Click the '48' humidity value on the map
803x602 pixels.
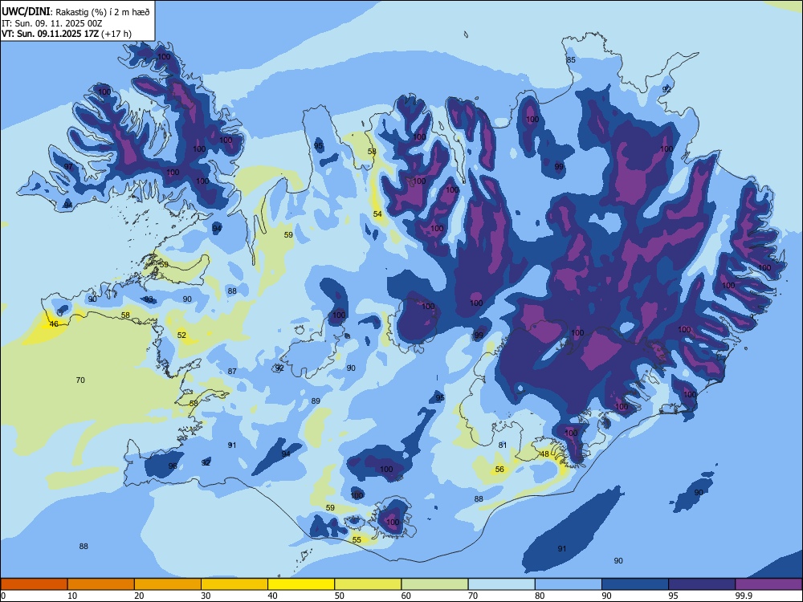coord(544,454)
